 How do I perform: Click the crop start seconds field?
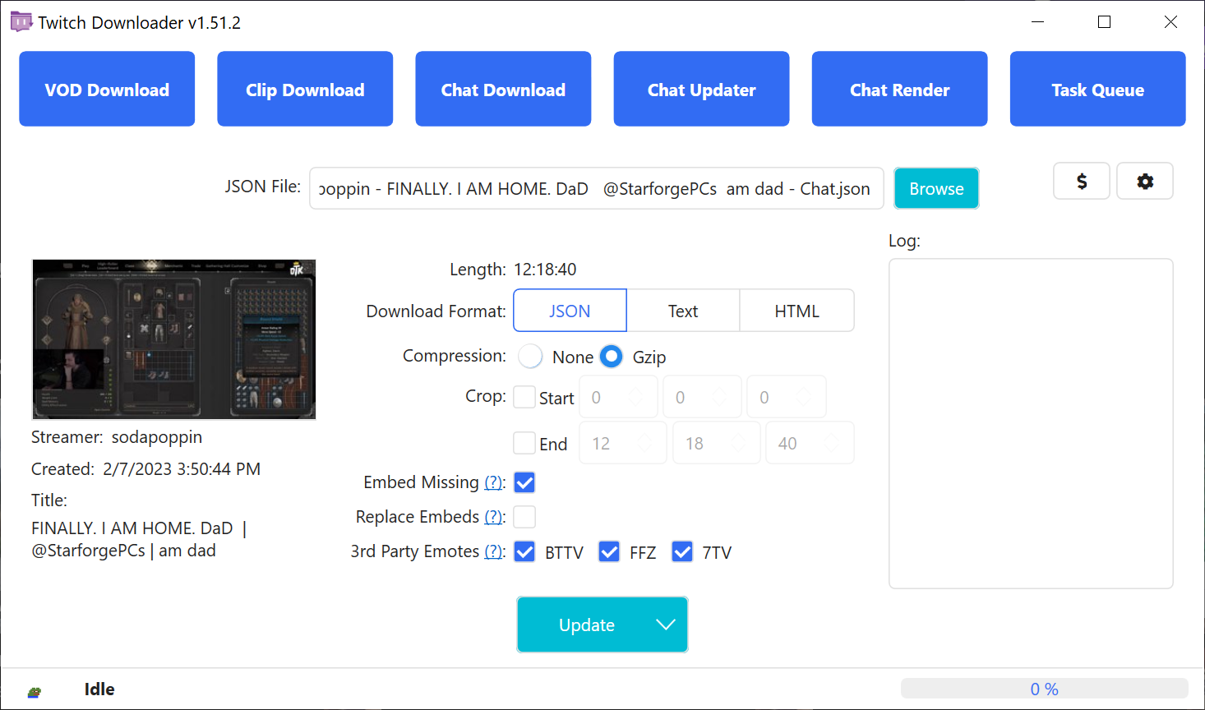[x=787, y=398]
